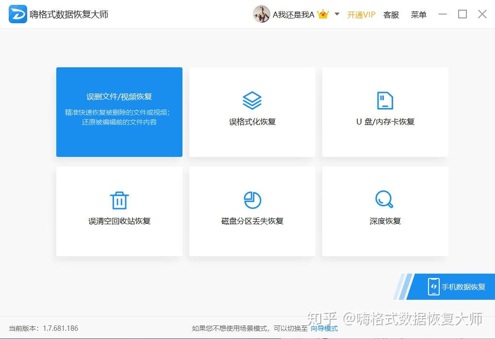Click the phone icon on 手机数据恢复 button

click(x=433, y=287)
